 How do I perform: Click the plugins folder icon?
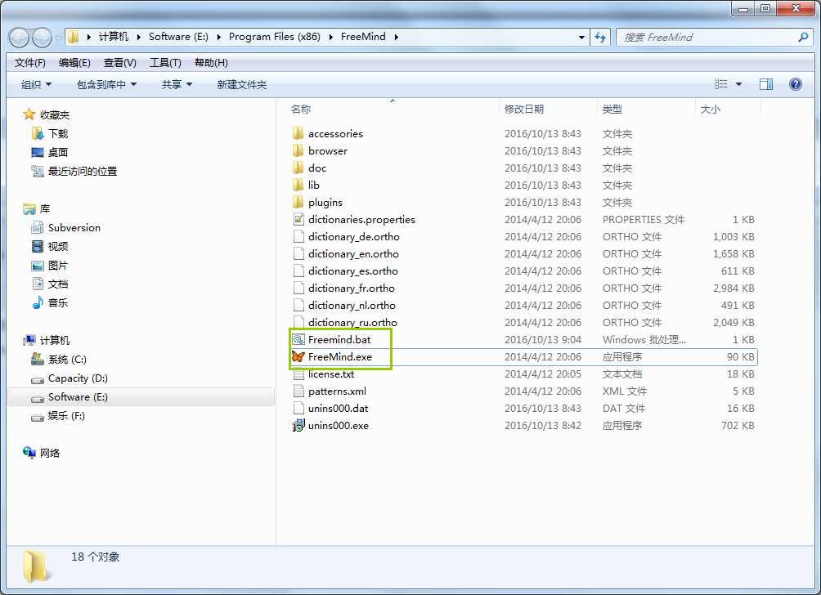coord(298,202)
